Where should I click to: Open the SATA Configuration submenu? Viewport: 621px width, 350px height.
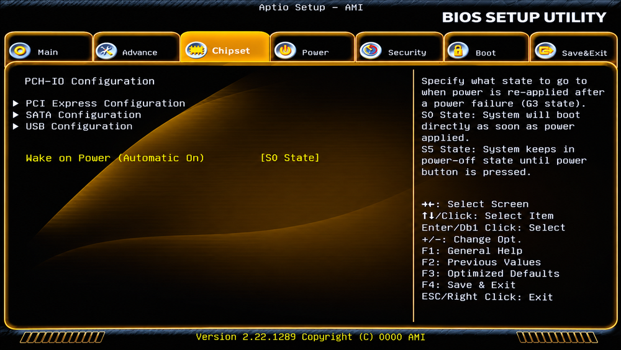[84, 115]
